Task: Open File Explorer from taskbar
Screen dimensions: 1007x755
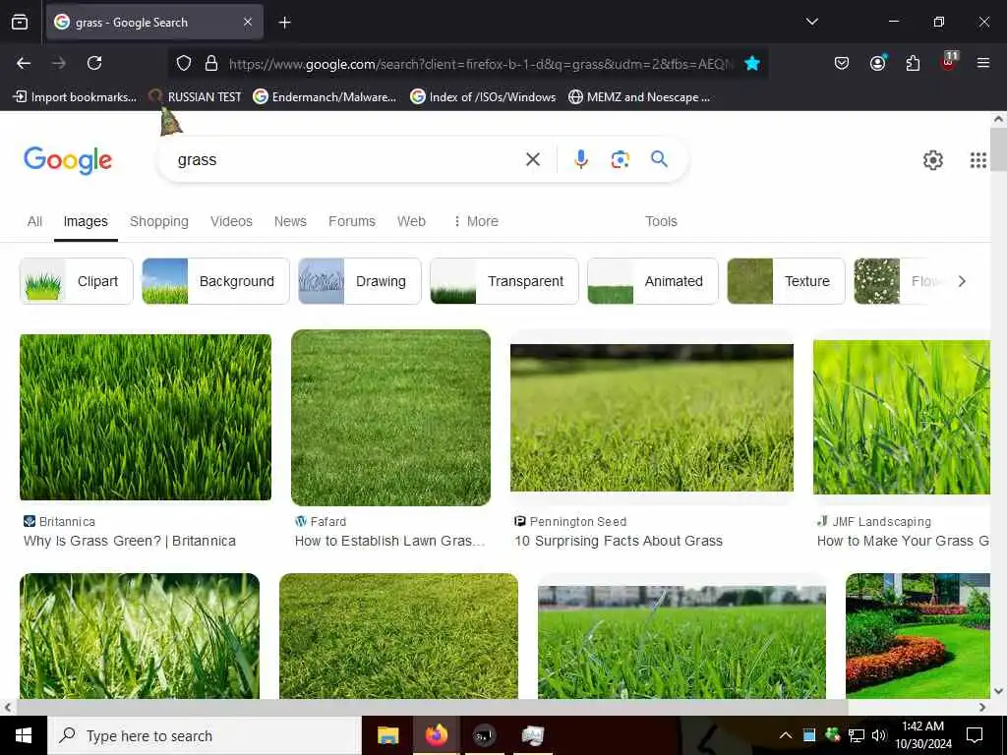Action: pyautogui.click(x=387, y=735)
